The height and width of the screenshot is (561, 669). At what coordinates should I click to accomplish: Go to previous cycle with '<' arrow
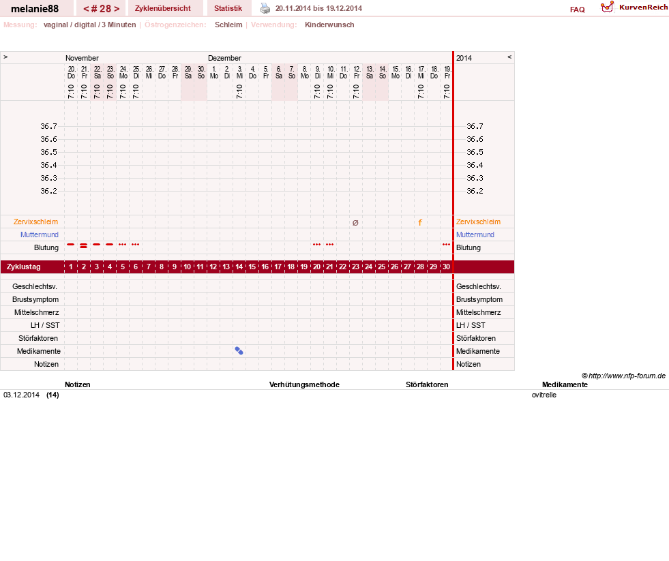(x=86, y=9)
